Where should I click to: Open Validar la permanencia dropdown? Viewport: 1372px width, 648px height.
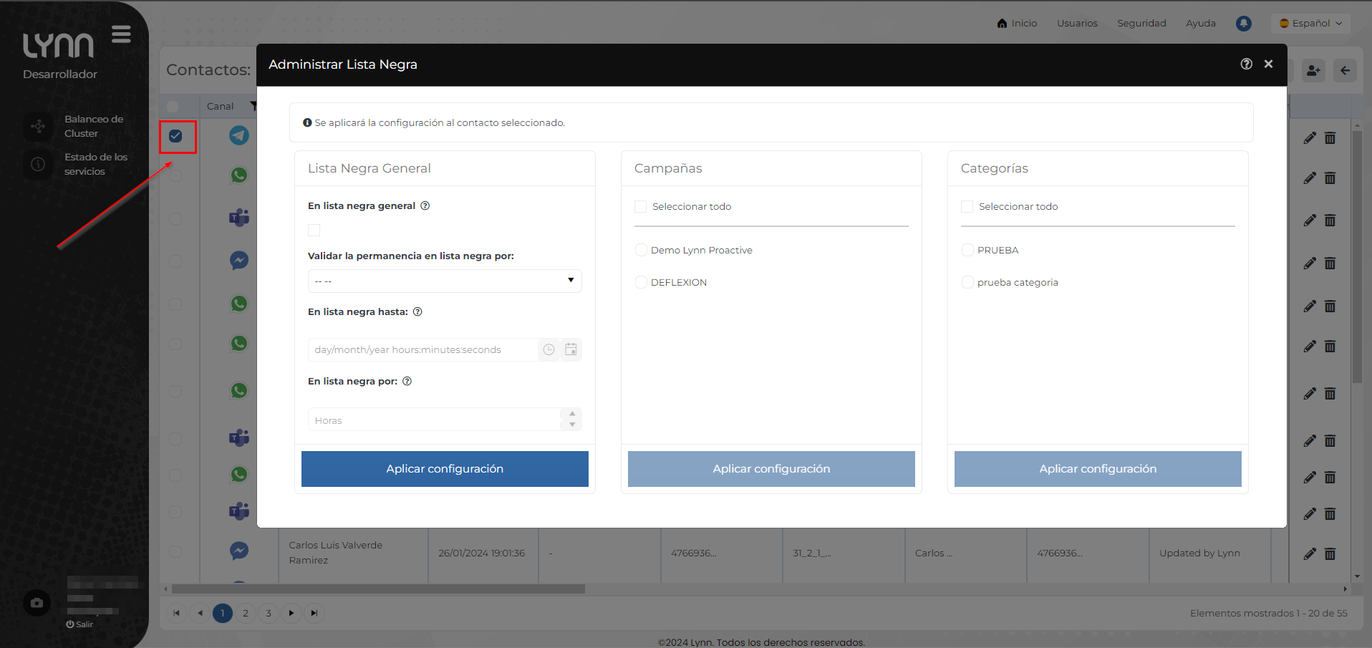pos(445,281)
